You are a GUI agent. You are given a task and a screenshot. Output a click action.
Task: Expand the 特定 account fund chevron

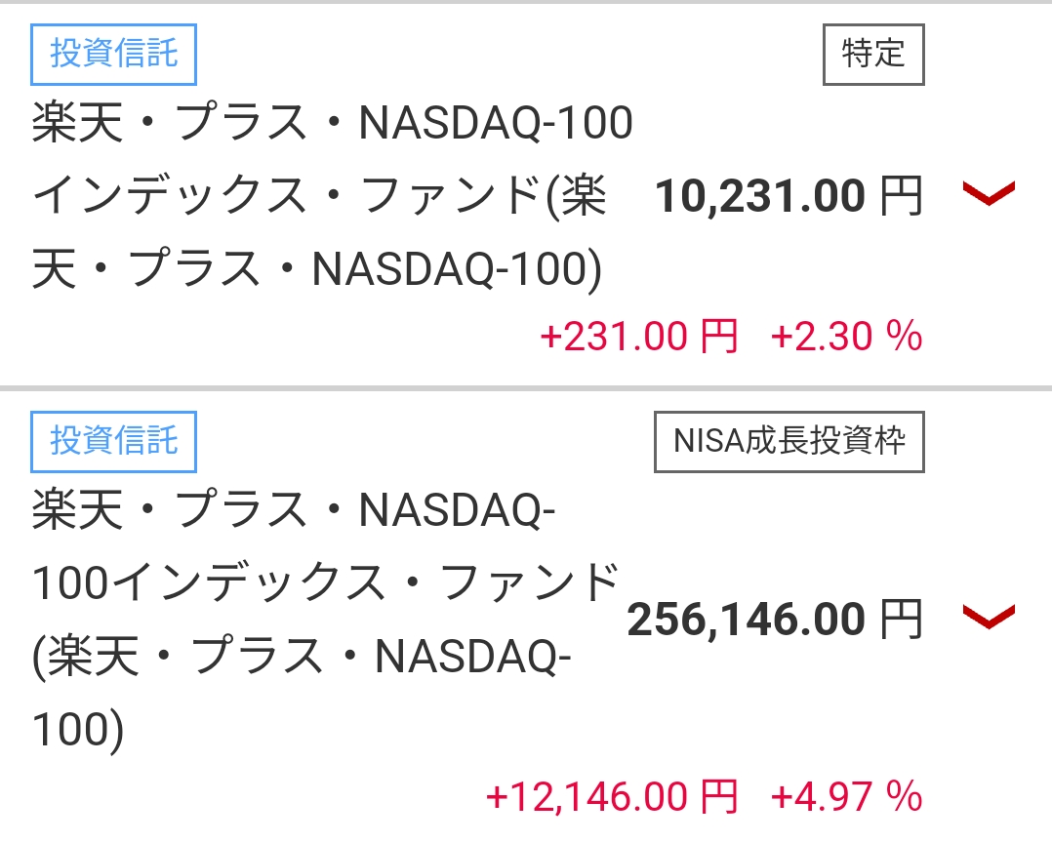point(989,195)
